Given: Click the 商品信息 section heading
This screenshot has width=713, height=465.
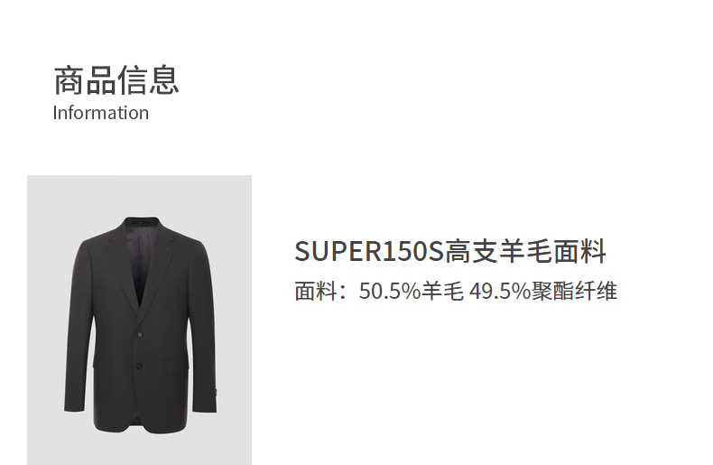Looking at the screenshot, I should (116, 80).
